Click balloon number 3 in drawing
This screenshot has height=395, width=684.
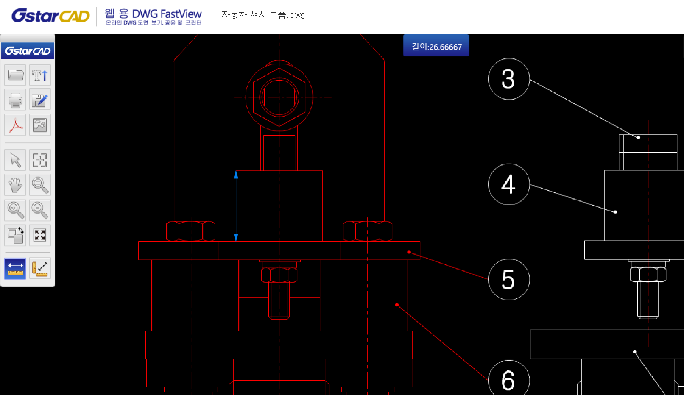[x=508, y=79]
